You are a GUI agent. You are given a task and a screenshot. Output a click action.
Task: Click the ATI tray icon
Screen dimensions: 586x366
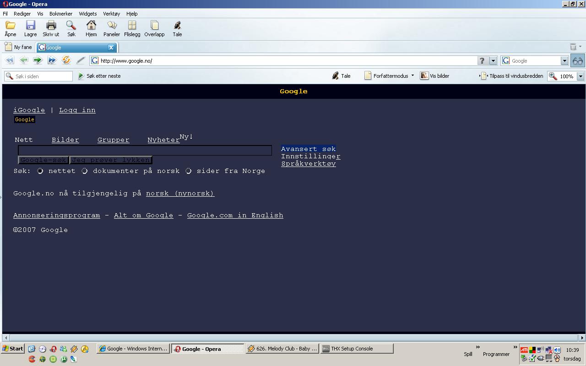click(x=524, y=350)
